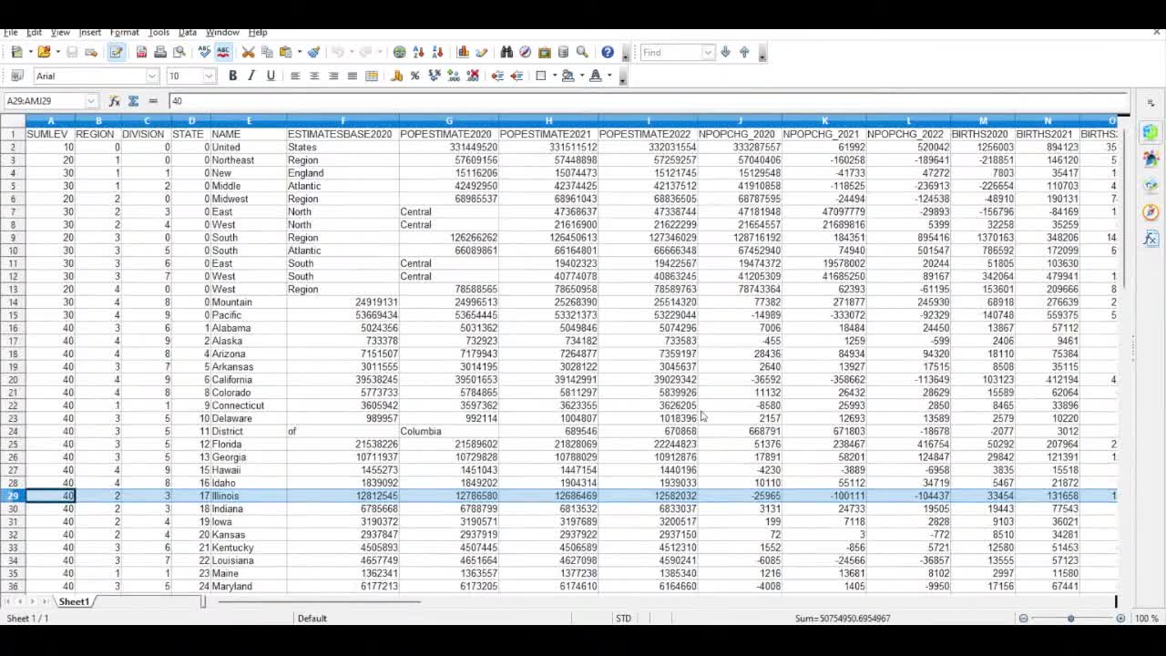
Task: Toggle Edit File mode icon
Action: 117,52
